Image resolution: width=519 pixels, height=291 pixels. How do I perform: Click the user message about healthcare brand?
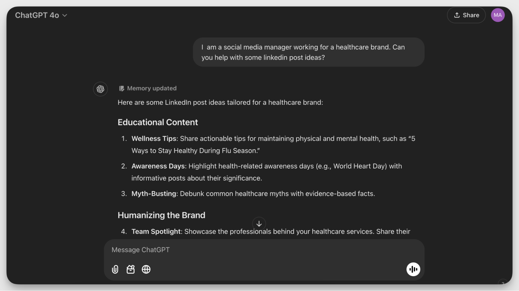coord(308,52)
